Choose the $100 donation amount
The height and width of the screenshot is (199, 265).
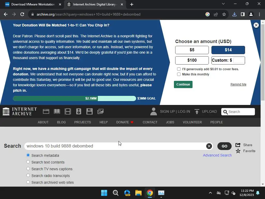[192, 60]
